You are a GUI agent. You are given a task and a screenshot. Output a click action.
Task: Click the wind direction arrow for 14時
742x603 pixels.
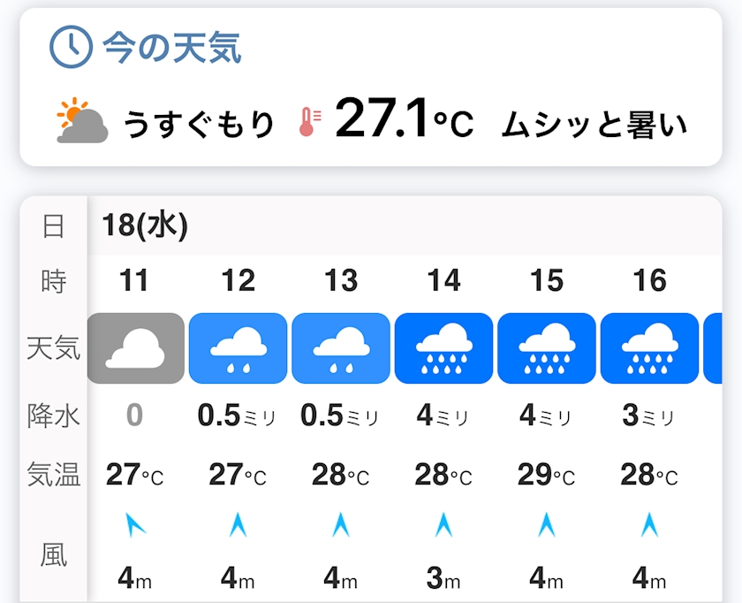tap(444, 526)
